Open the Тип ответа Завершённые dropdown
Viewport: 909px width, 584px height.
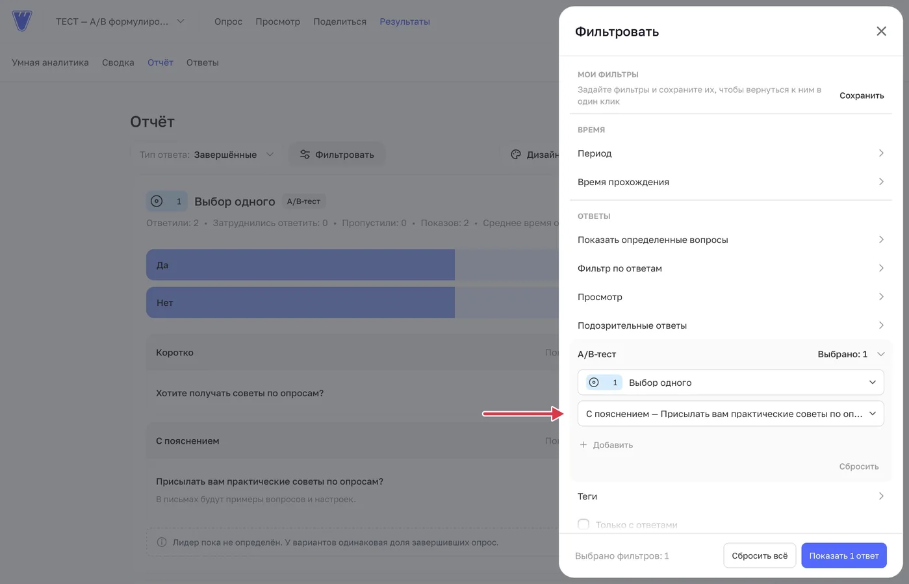pos(207,155)
